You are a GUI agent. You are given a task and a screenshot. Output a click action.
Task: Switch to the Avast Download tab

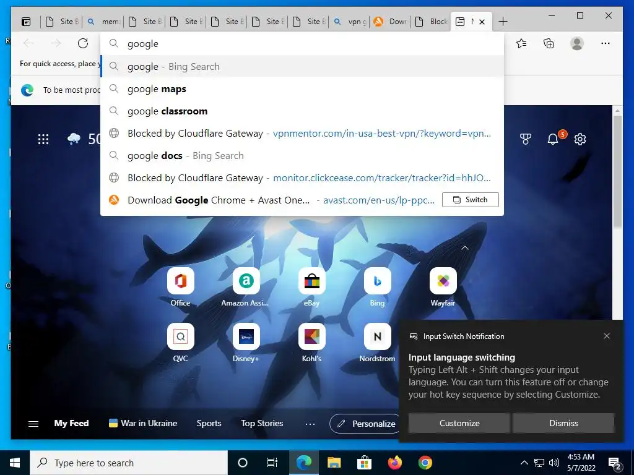coord(390,22)
